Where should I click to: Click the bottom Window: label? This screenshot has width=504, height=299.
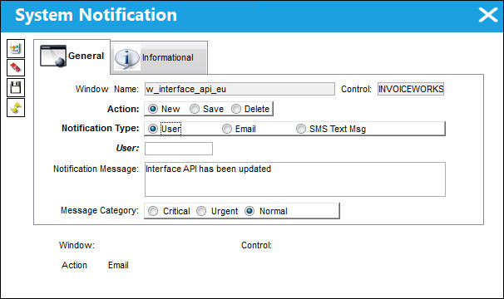point(77,245)
